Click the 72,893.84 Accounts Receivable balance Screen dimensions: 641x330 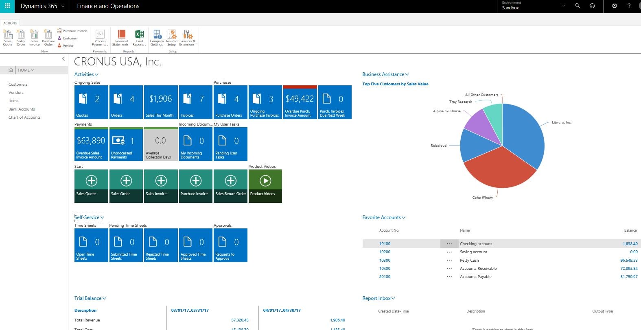[x=629, y=269]
